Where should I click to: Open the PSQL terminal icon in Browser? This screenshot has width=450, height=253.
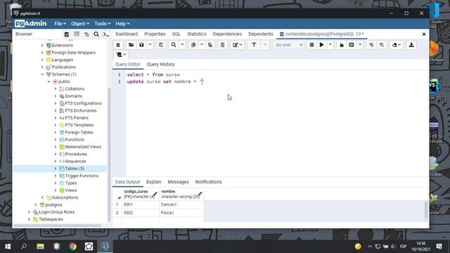point(106,34)
